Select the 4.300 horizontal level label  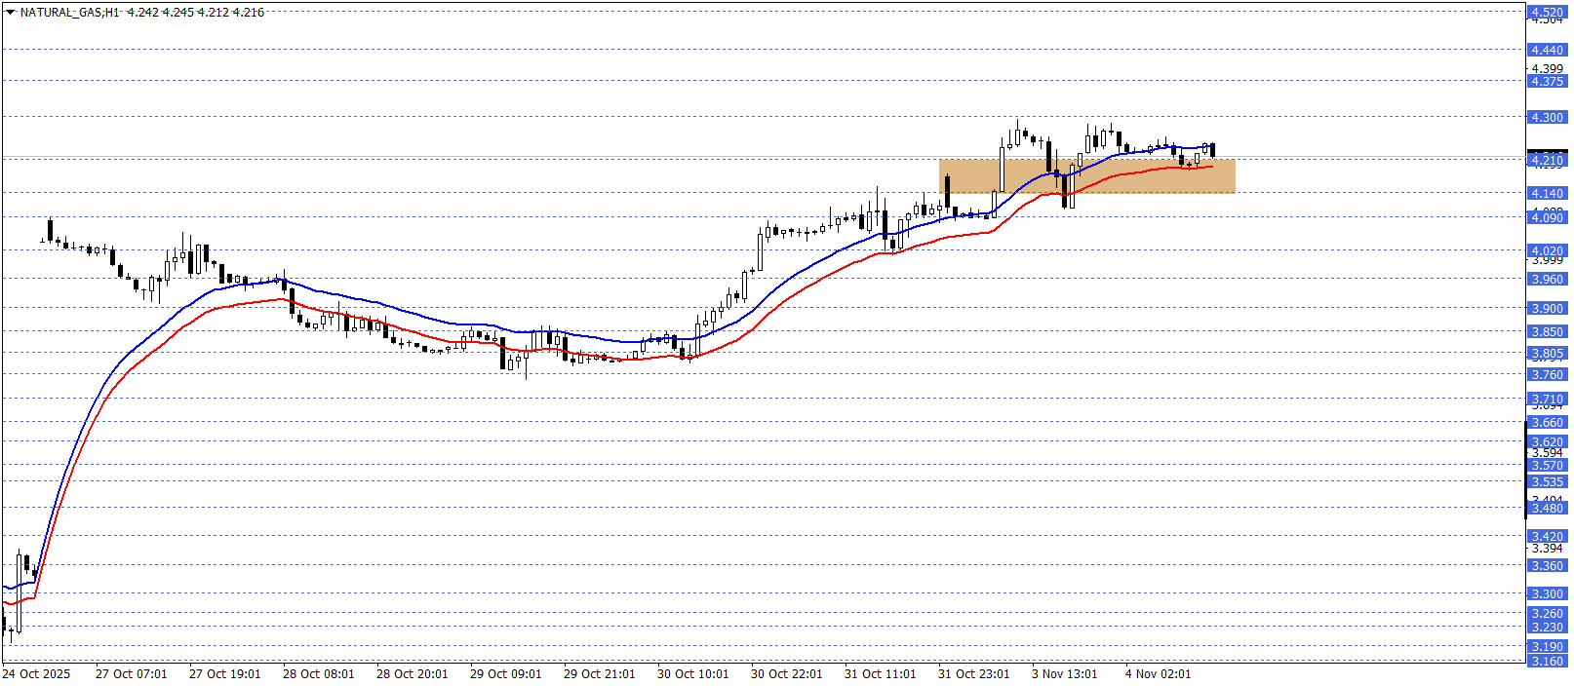pyautogui.click(x=1547, y=117)
